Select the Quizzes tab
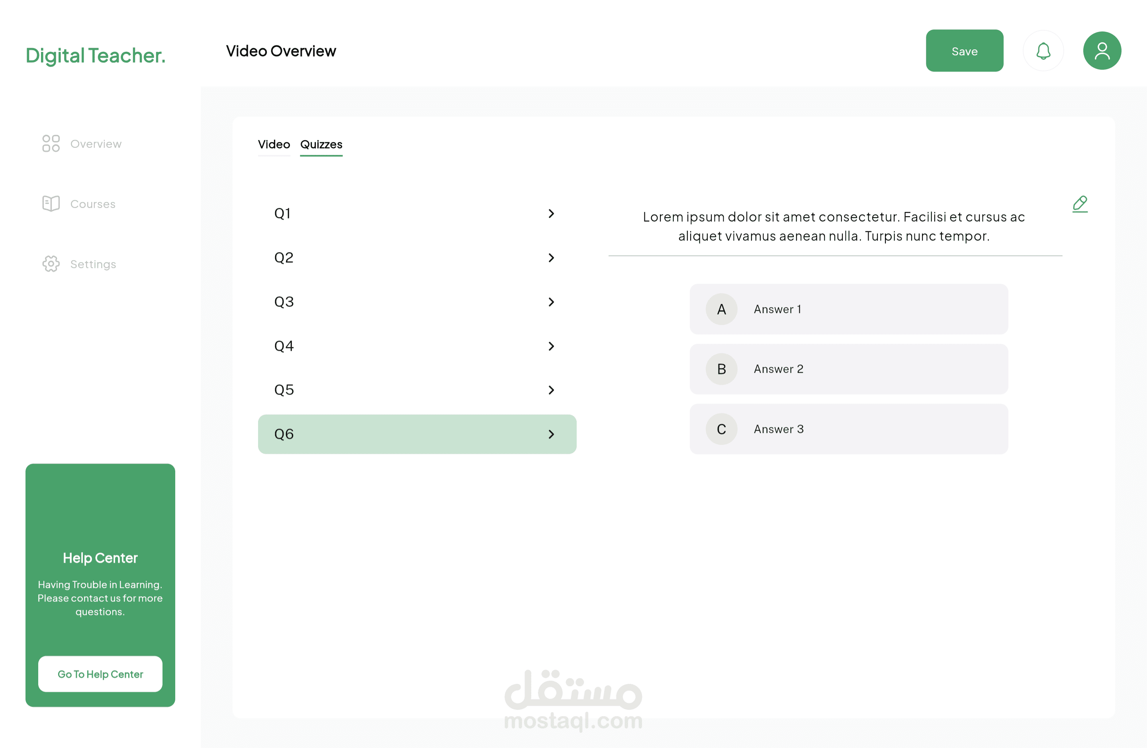The image size is (1147, 748). [x=321, y=145]
